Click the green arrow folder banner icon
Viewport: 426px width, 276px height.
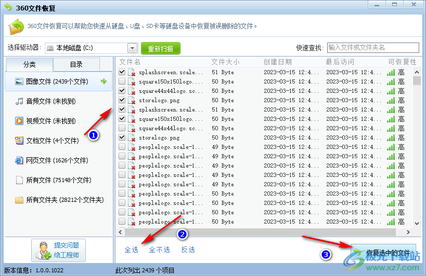pyautogui.click(x=16, y=26)
